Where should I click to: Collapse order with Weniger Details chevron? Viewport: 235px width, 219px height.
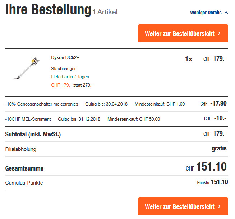(x=226, y=13)
